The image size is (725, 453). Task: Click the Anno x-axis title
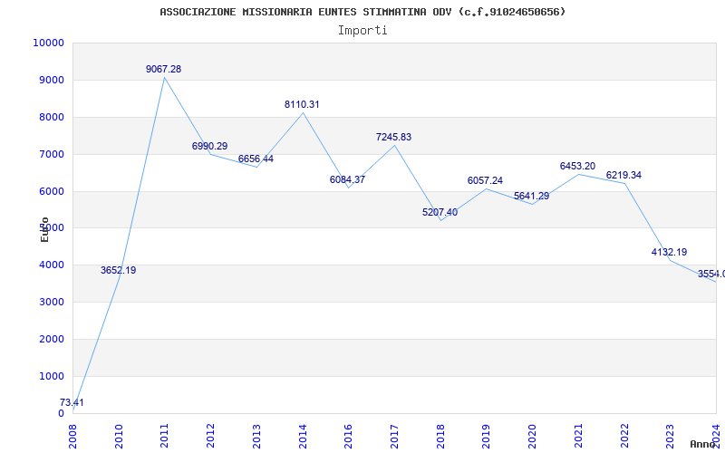pos(703,444)
